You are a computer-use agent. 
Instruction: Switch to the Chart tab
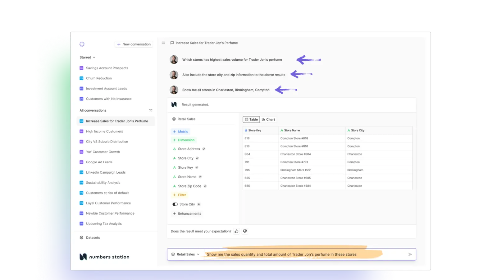tap(268, 119)
